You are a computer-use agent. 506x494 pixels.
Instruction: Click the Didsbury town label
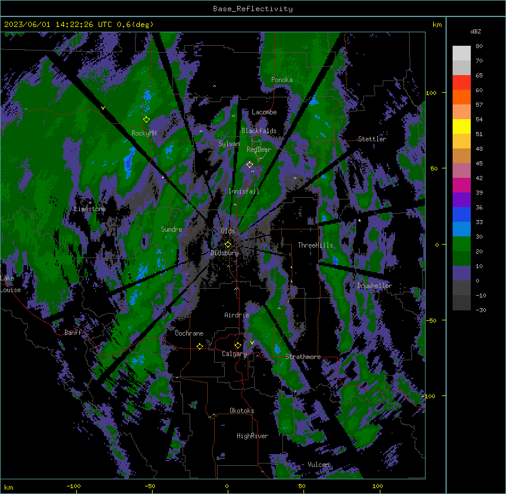point(225,253)
